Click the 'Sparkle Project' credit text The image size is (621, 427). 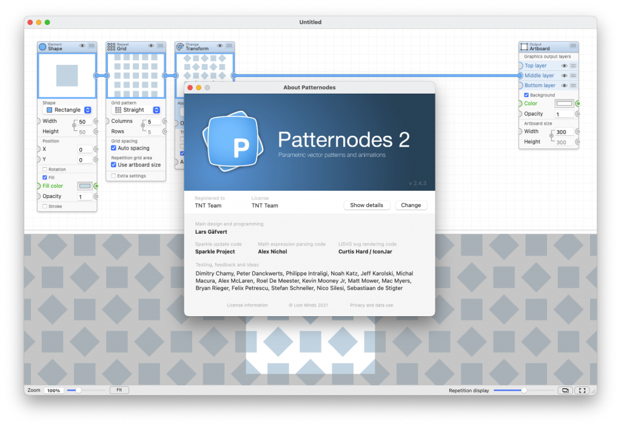(215, 251)
